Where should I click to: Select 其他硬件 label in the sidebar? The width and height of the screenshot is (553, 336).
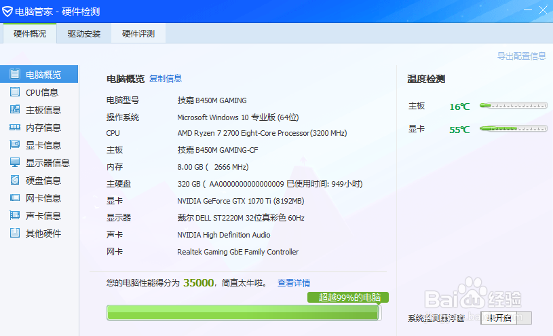(x=43, y=234)
